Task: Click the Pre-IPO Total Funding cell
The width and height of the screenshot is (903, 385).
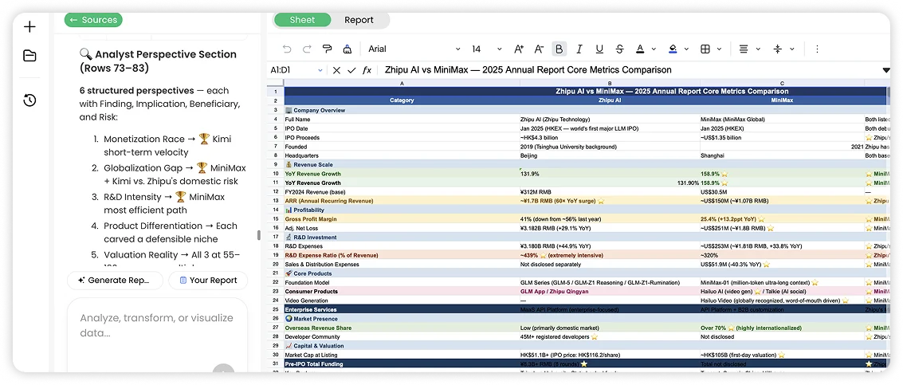Action: tap(402, 363)
